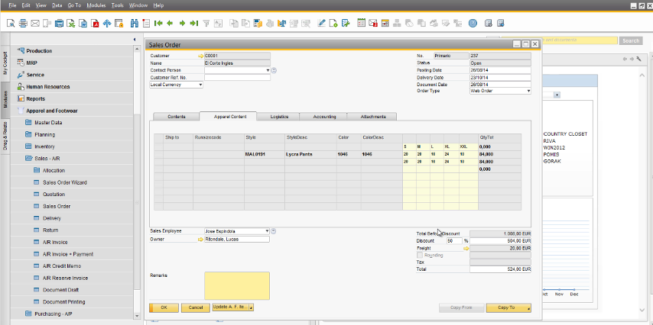The height and width of the screenshot is (325, 653).
Task: Click the yellow Remarks text box
Action: (236, 285)
